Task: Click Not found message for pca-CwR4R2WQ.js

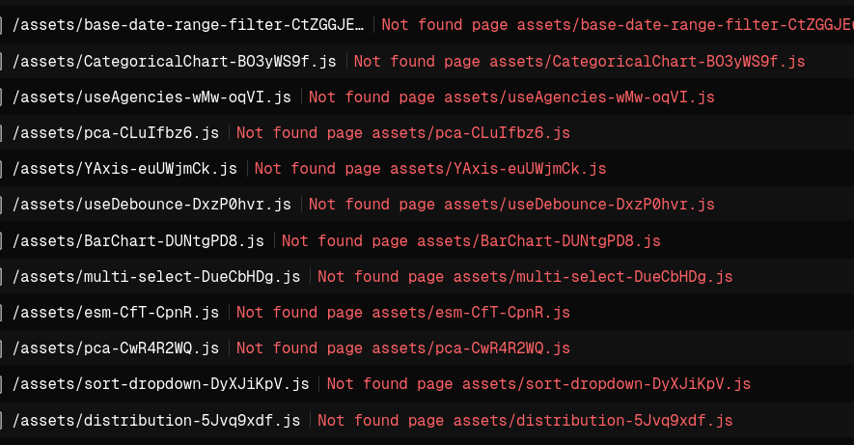Action: click(x=403, y=348)
